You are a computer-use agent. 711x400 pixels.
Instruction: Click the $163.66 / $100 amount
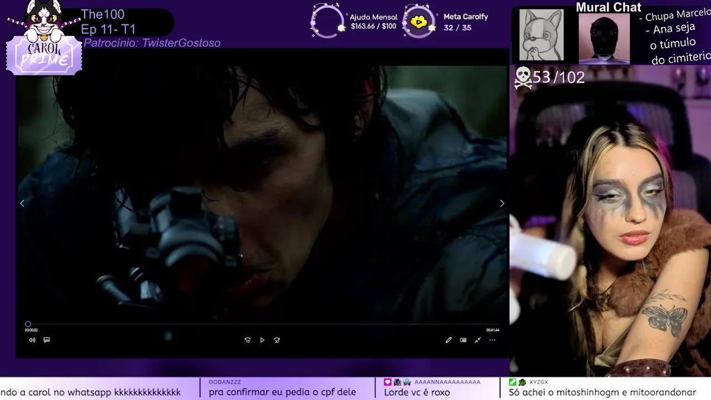[x=374, y=26]
